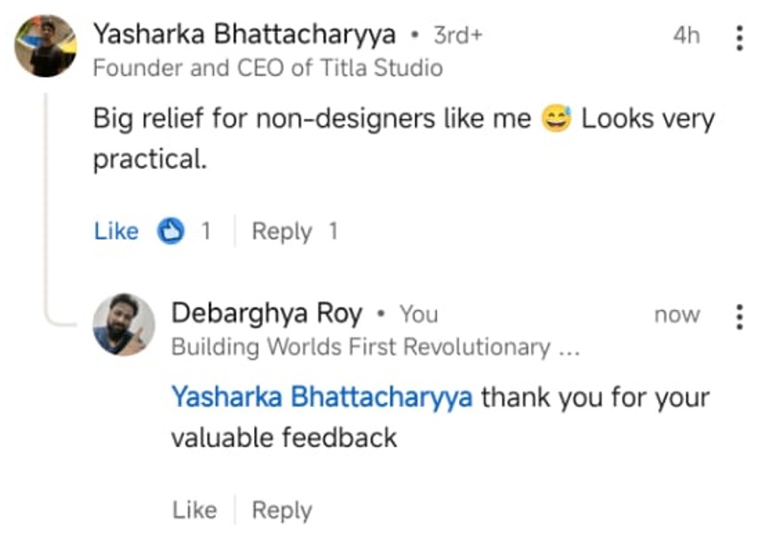
Task: Open Yasharka Bhattacharyya's profile picture
Action: [46, 46]
